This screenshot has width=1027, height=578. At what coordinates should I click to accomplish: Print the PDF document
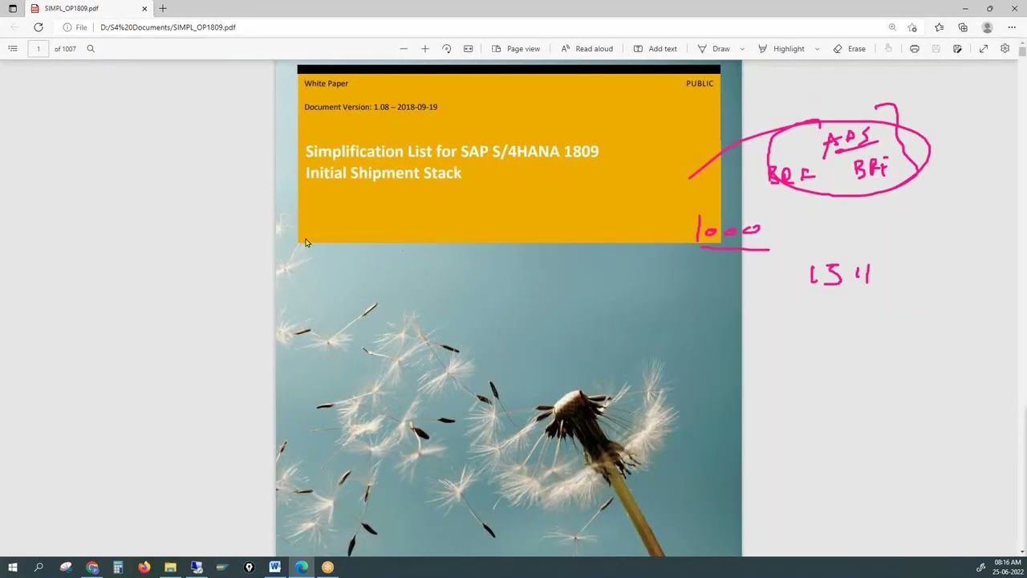915,49
